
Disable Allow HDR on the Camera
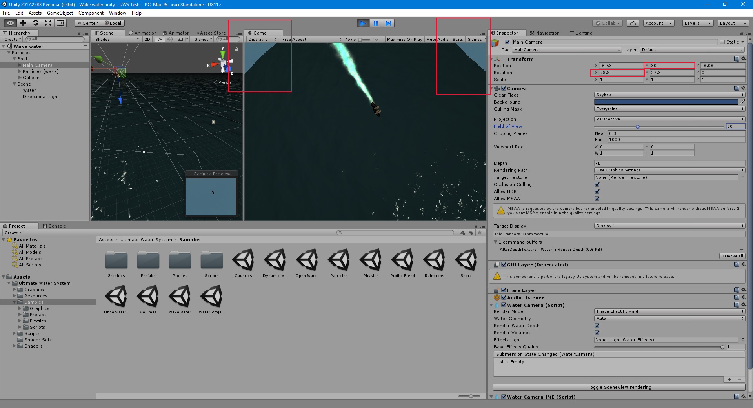click(597, 191)
